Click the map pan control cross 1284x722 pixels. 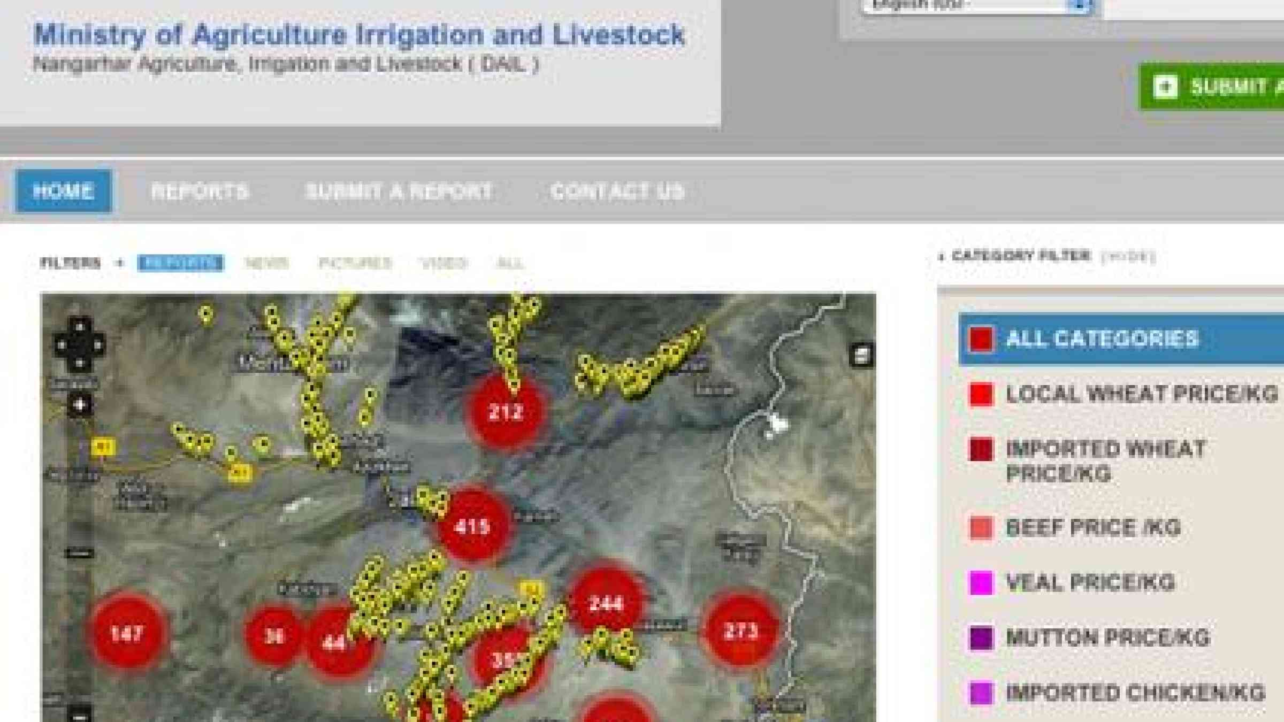[x=79, y=345]
